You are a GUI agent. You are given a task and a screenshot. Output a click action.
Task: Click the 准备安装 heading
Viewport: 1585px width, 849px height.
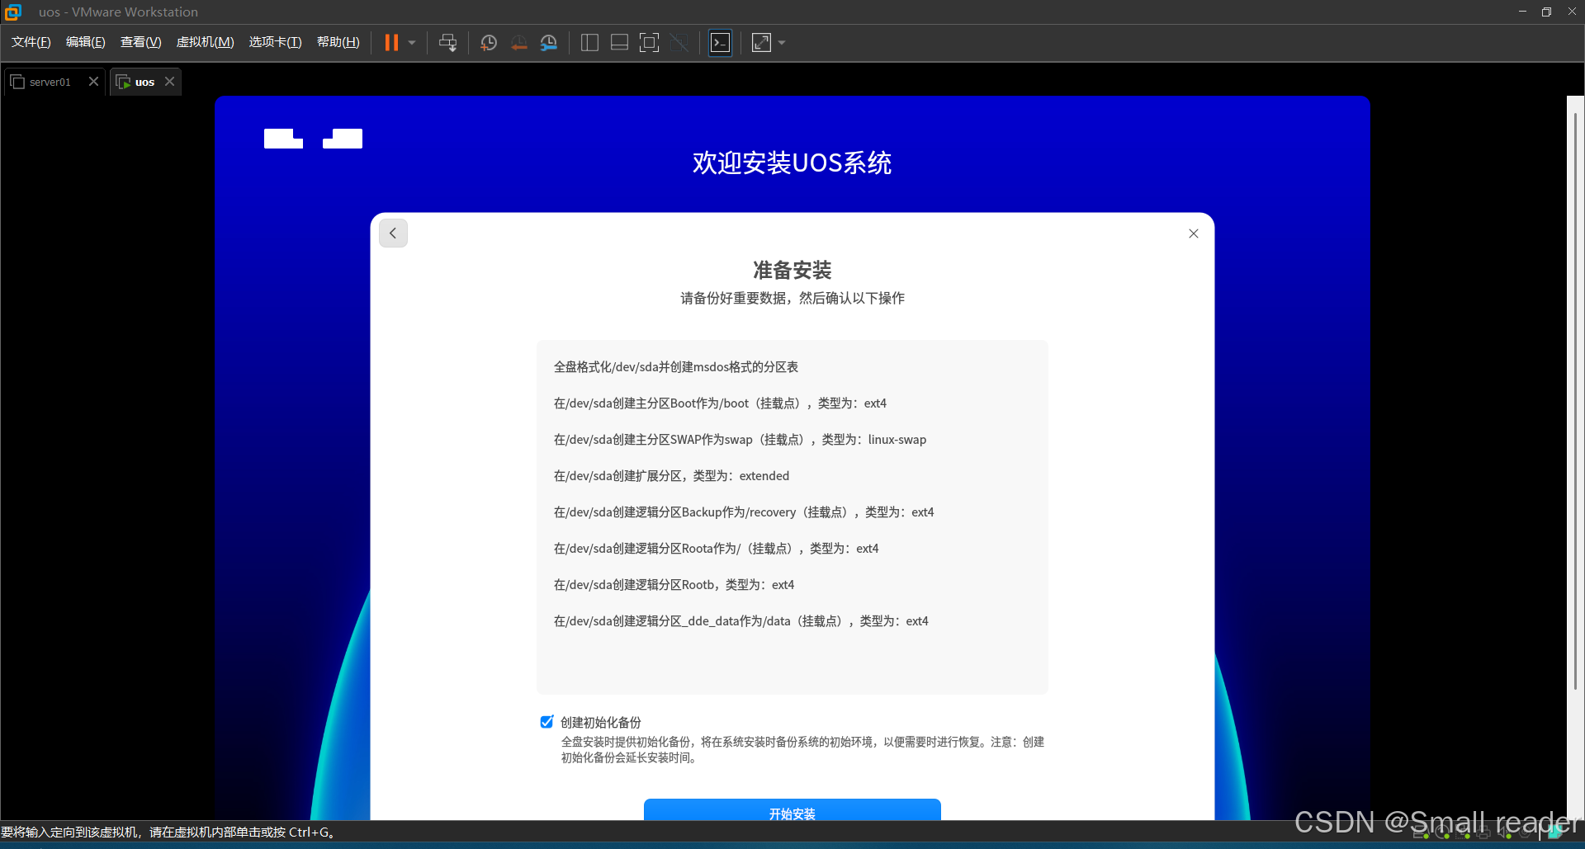click(x=792, y=270)
